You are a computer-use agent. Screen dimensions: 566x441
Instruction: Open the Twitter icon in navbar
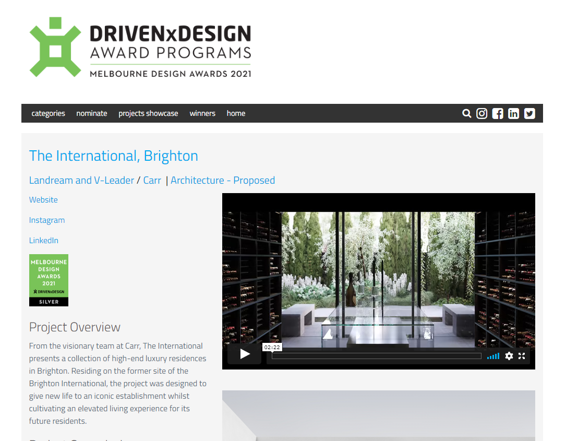coord(529,113)
